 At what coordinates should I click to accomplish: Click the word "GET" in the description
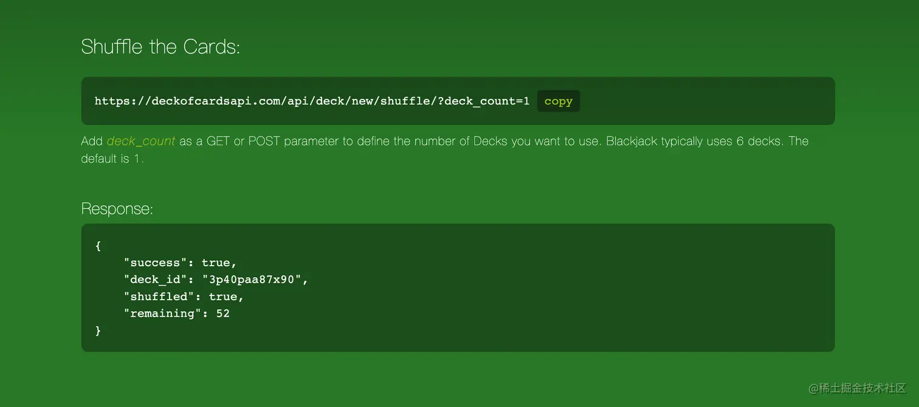218,141
